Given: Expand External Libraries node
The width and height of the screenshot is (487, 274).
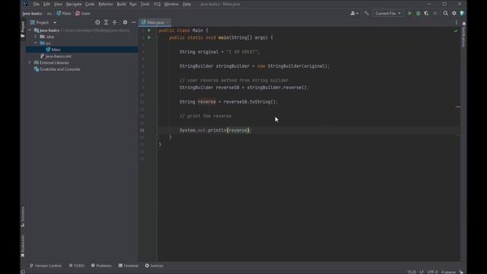Looking at the screenshot, I should coord(30,62).
